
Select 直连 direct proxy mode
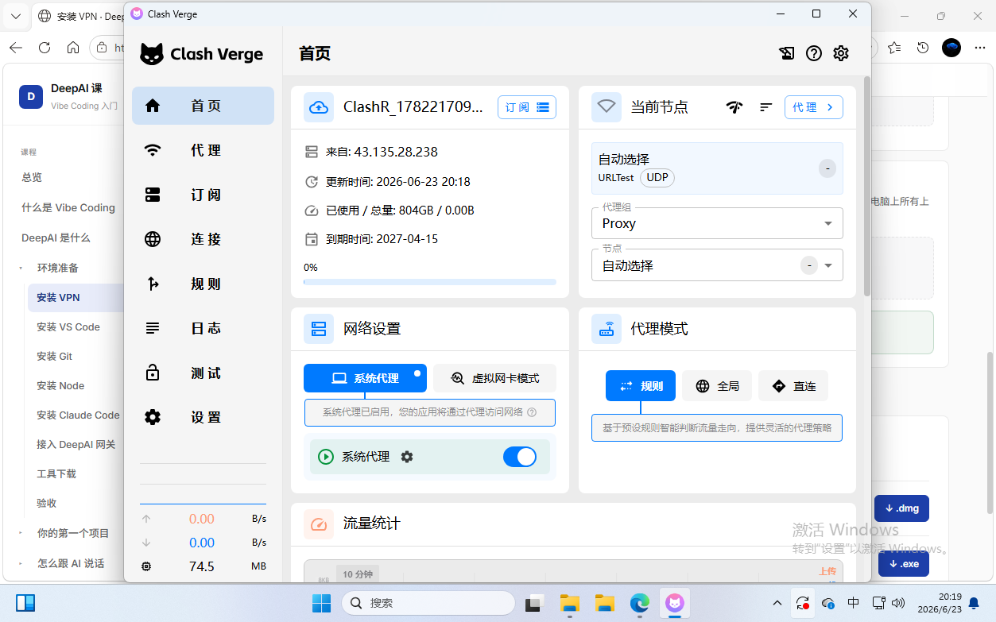point(793,386)
